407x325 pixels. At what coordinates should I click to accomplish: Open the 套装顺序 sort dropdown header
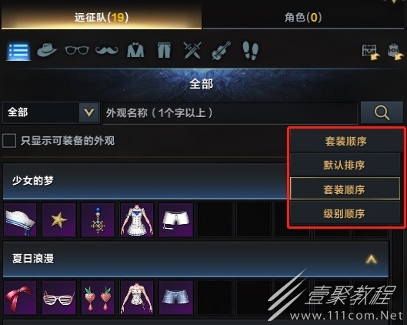(x=345, y=141)
